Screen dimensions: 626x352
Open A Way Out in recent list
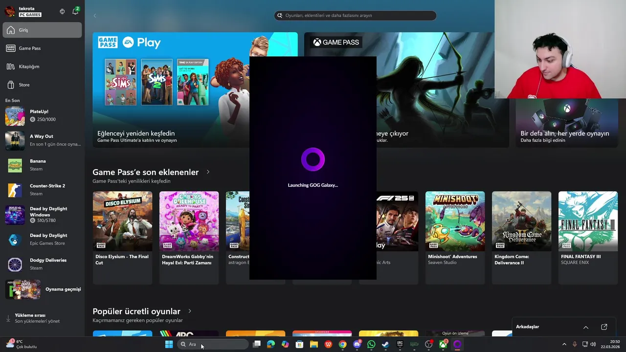tap(42, 140)
